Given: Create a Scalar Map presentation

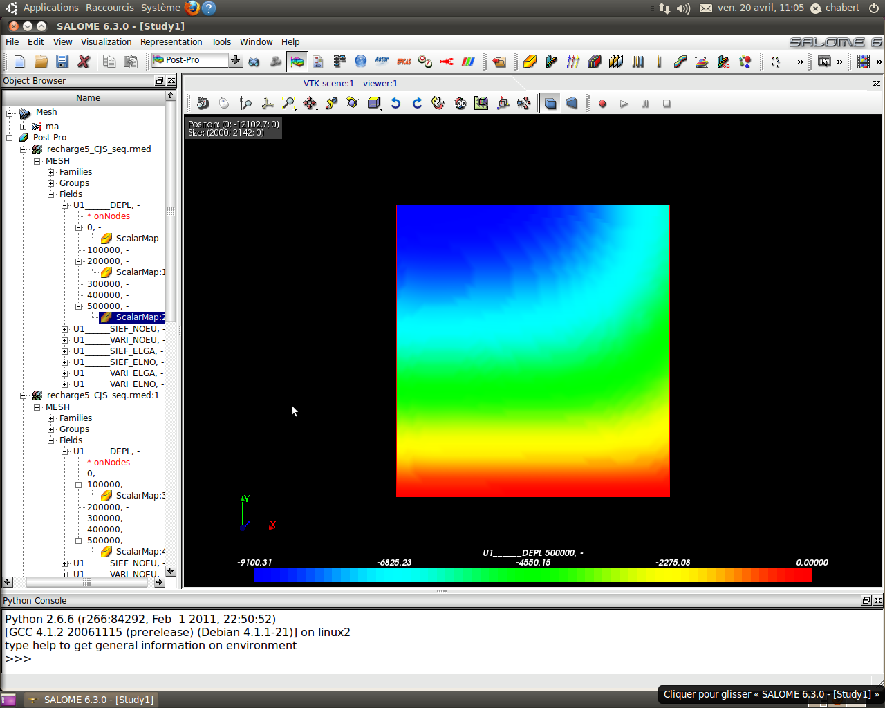Looking at the screenshot, I should click(530, 62).
